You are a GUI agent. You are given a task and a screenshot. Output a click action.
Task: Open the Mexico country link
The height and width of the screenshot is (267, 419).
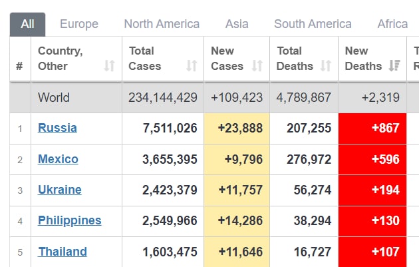point(58,159)
